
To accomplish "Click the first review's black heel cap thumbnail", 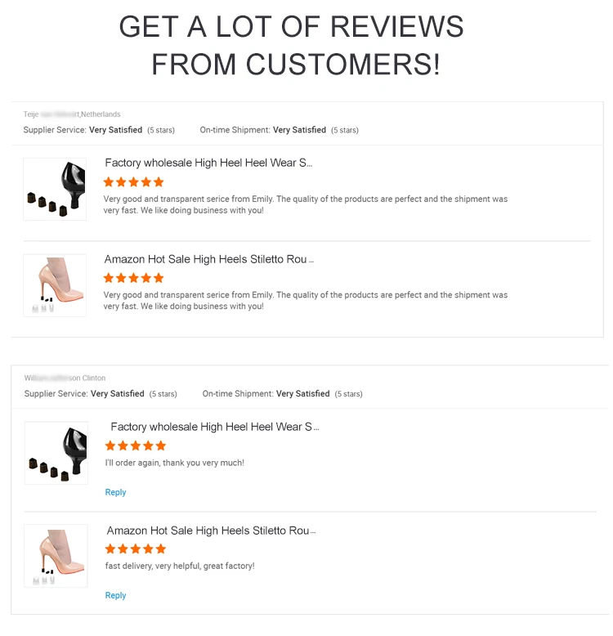I will (x=55, y=190).
